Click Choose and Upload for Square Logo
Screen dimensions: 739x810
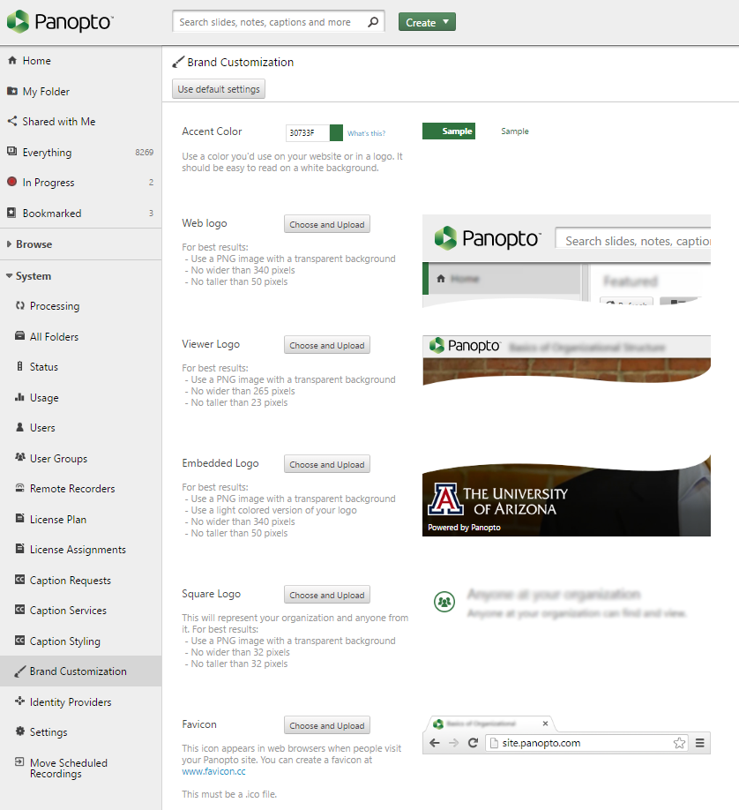(327, 595)
